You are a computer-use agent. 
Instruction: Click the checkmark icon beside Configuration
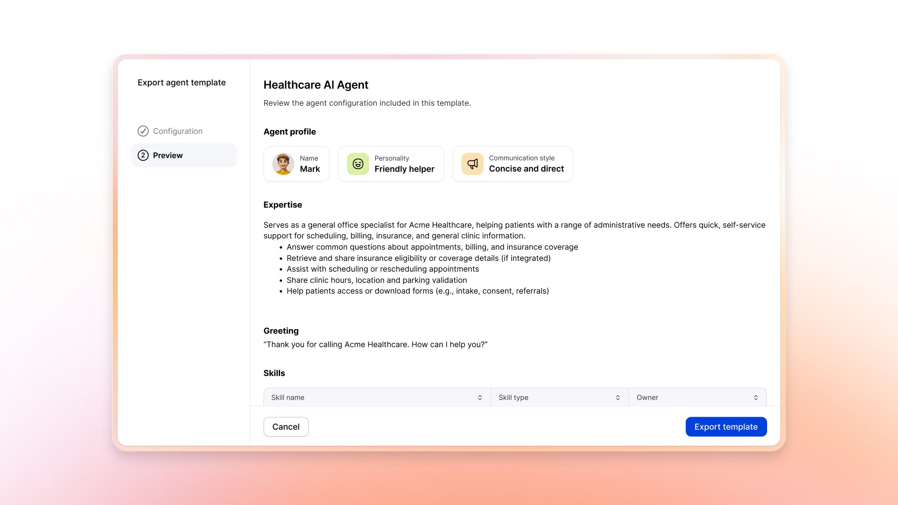click(143, 131)
